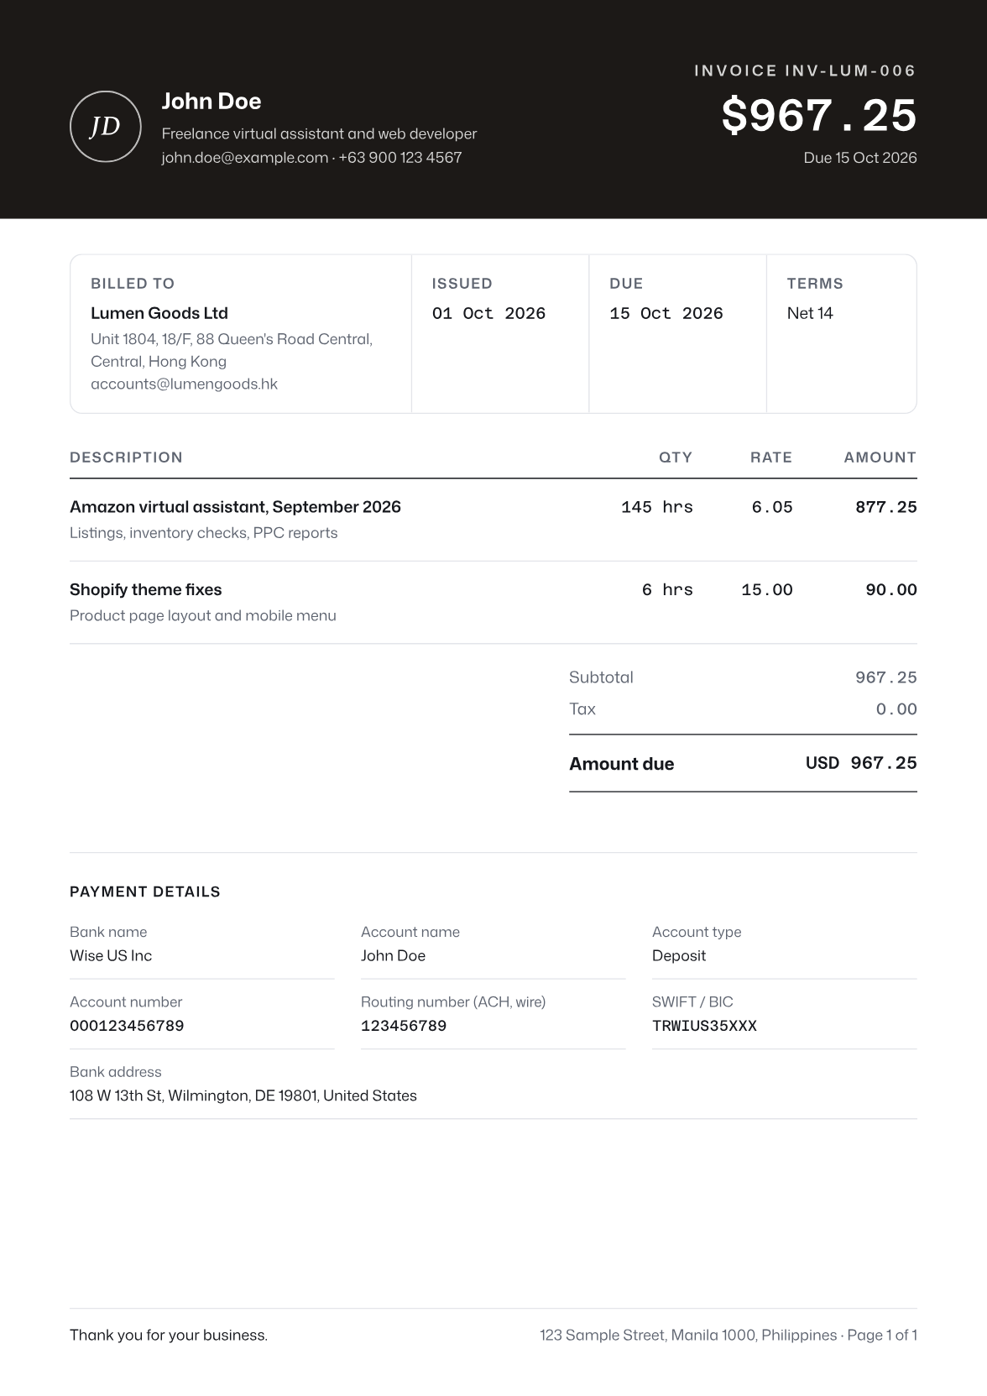The image size is (987, 1396).
Task: Click the total USD 967.25
Action: click(861, 763)
